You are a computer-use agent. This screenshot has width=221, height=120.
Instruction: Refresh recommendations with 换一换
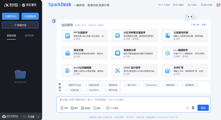[x=195, y=25]
